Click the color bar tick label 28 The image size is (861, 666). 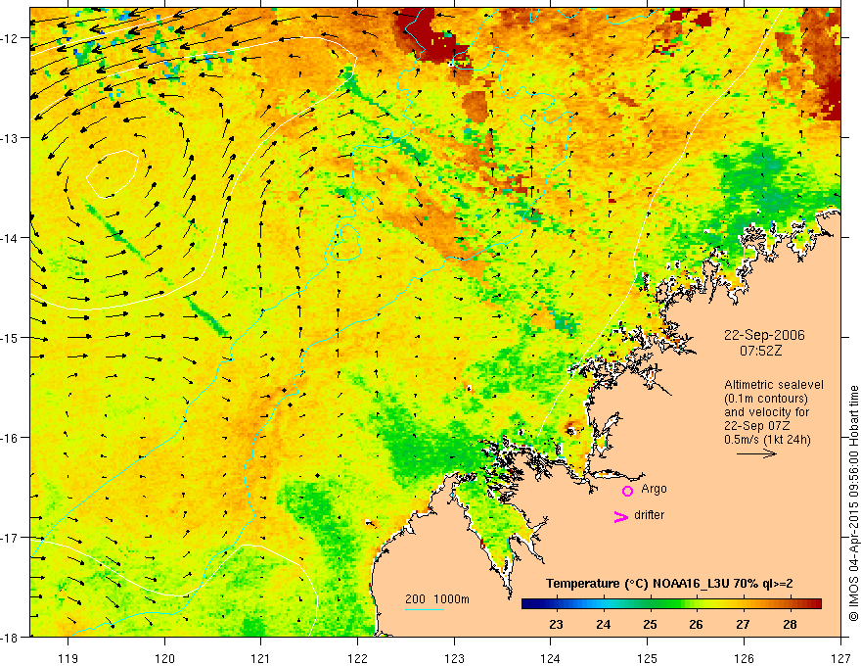click(790, 624)
